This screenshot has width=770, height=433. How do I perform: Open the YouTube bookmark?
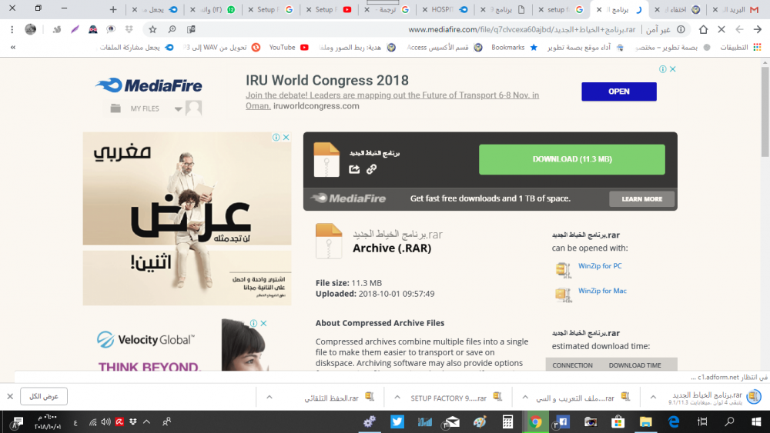(289, 48)
